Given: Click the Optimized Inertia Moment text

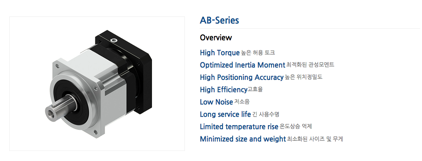Looking at the screenshot, I should [242, 65].
